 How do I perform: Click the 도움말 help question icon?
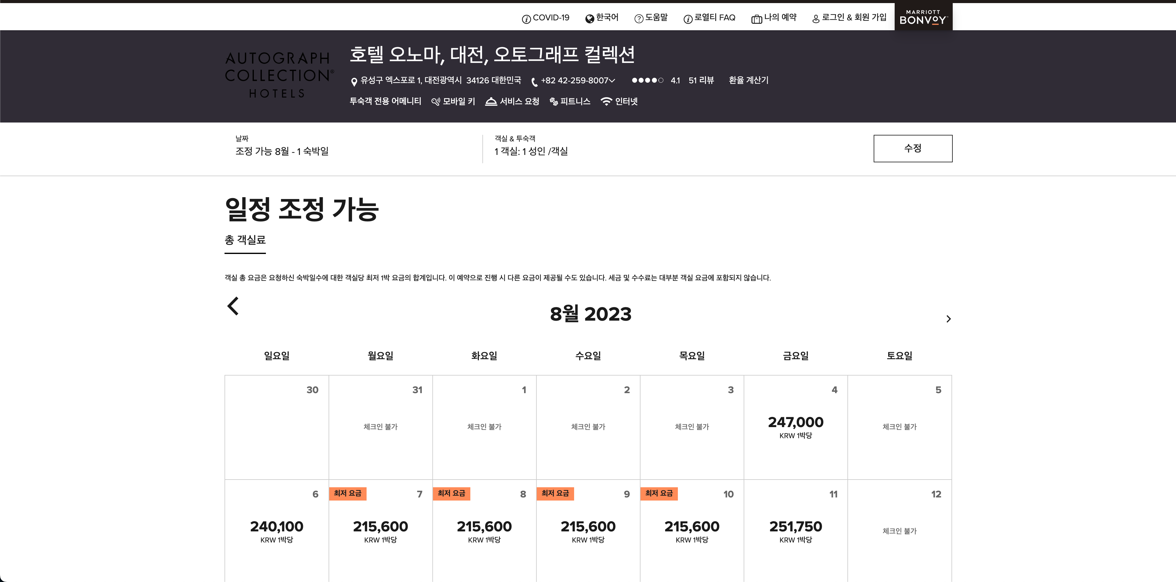[x=639, y=18]
